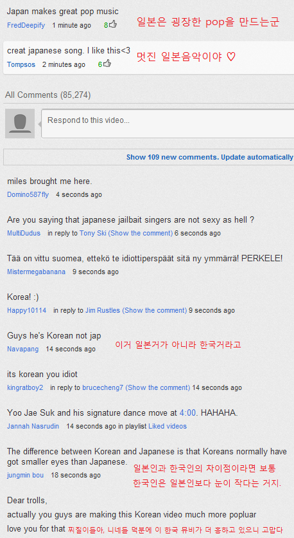Like FredDeepify's comment with the thumbs-up icon
The height and width of the screenshot is (538, 294).
tap(113, 24)
